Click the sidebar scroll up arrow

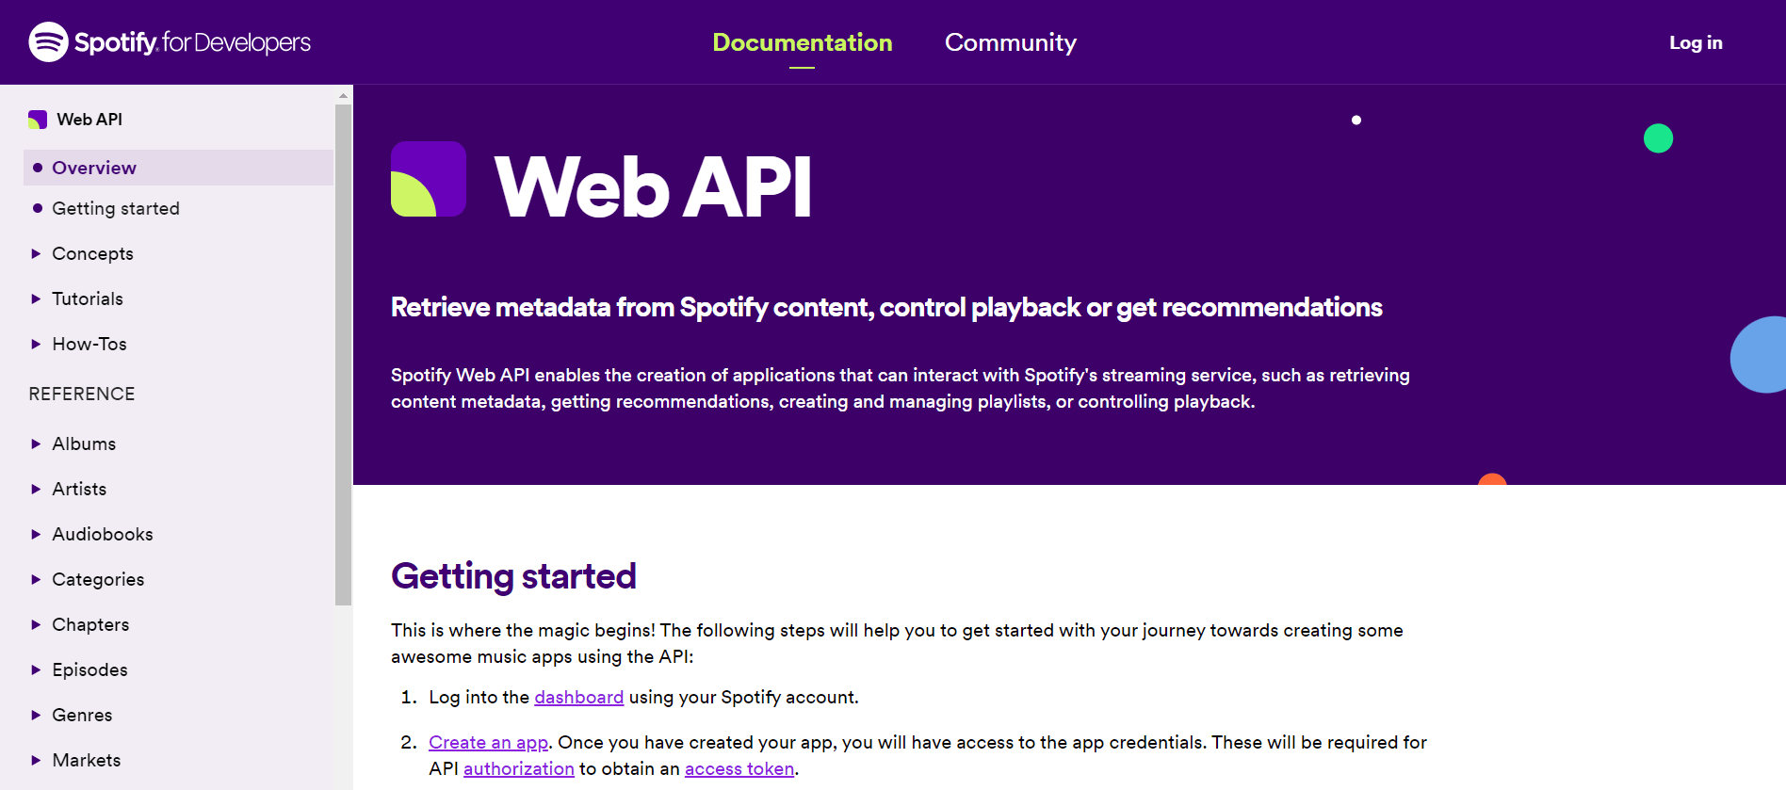point(343,95)
